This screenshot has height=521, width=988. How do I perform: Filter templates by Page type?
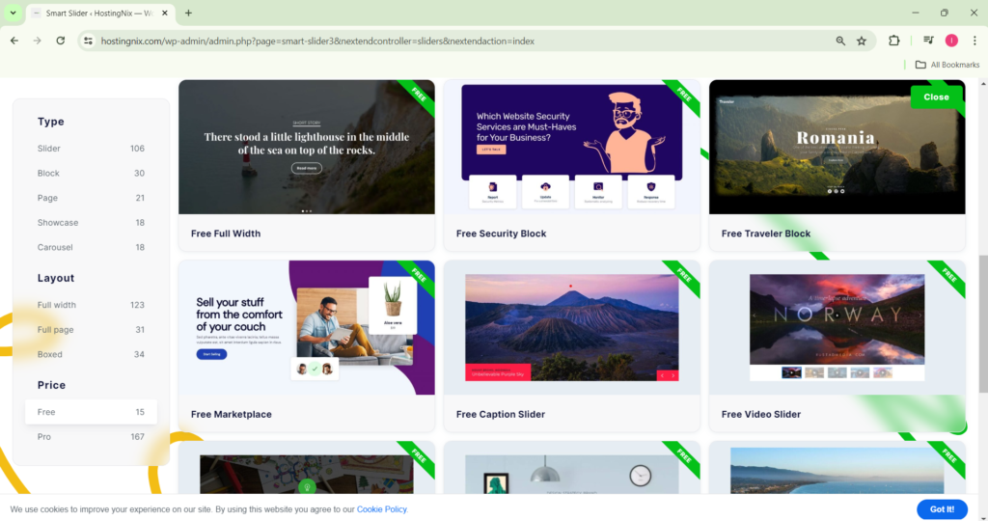pos(91,198)
